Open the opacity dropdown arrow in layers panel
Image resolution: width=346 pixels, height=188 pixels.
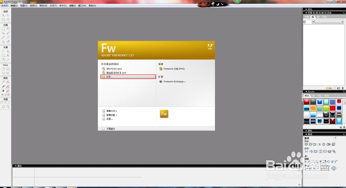point(313,22)
